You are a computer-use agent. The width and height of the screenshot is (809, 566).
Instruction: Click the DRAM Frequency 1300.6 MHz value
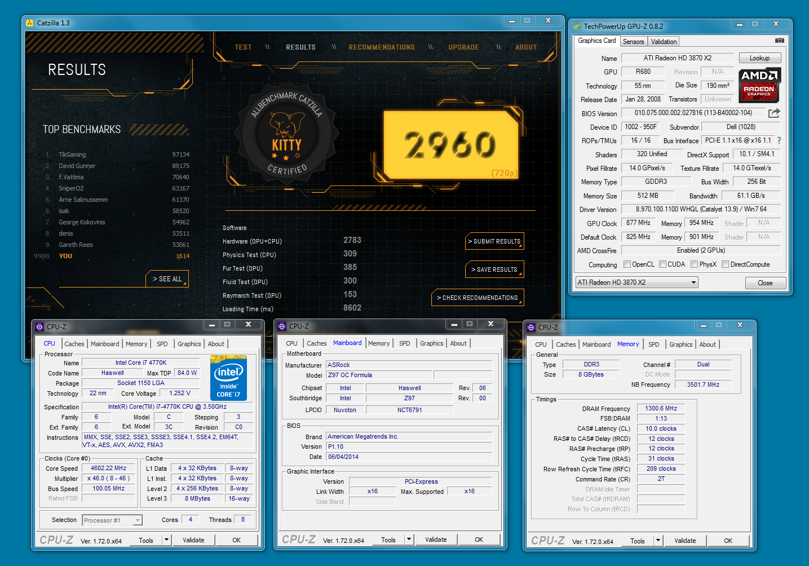661,408
